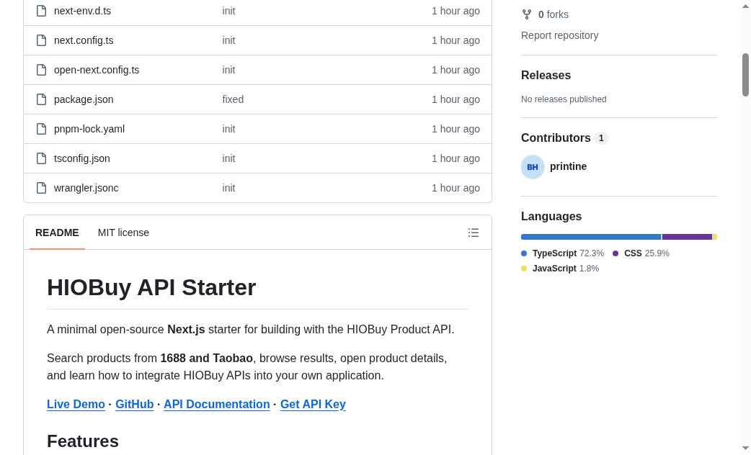Viewport: 751px width, 455px height.
Task: Open the 'init' commit for pnpm-lock.yaml
Action: 228,129
